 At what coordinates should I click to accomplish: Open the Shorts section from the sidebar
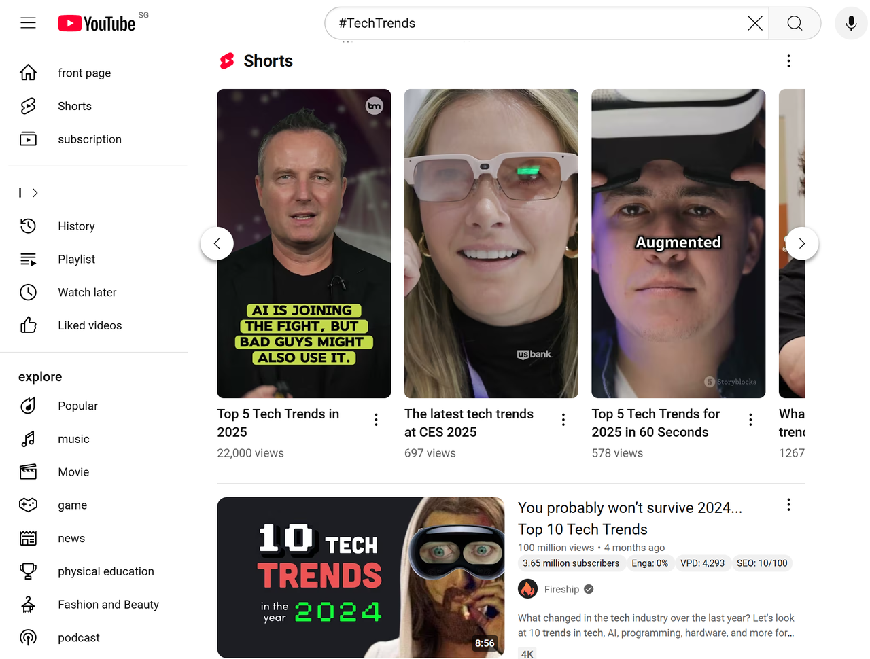coord(75,106)
